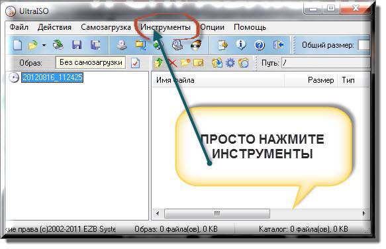
Task: Click the UltraISO title bar app icon
Action: 11,11
